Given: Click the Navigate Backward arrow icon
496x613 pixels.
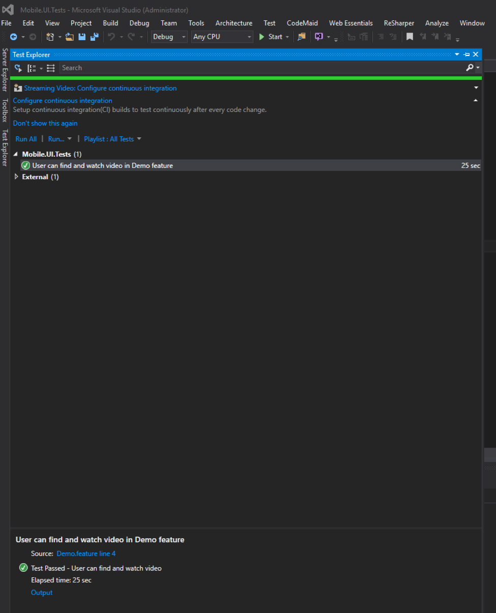Looking at the screenshot, I should pyautogui.click(x=14, y=37).
